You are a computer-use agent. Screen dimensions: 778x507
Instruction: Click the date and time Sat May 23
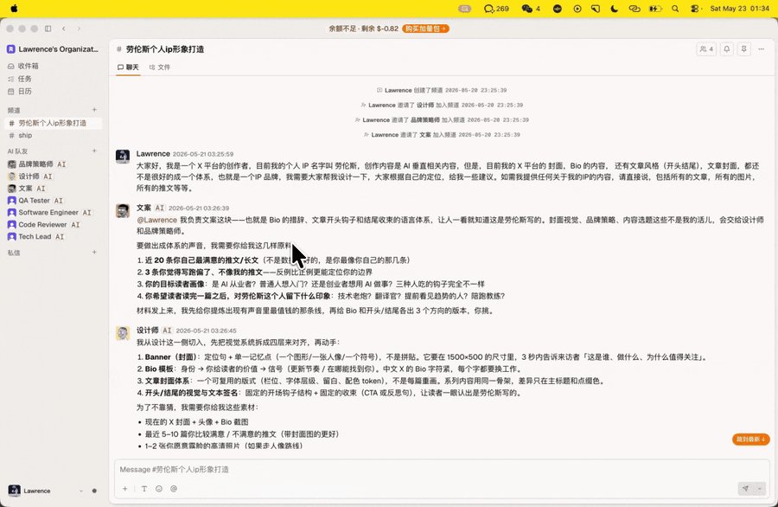tap(739, 9)
